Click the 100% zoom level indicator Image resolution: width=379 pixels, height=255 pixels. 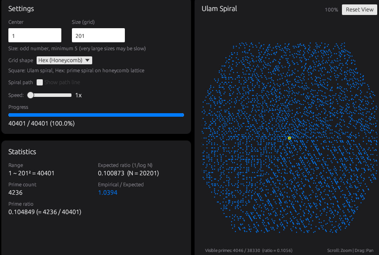pyautogui.click(x=331, y=10)
